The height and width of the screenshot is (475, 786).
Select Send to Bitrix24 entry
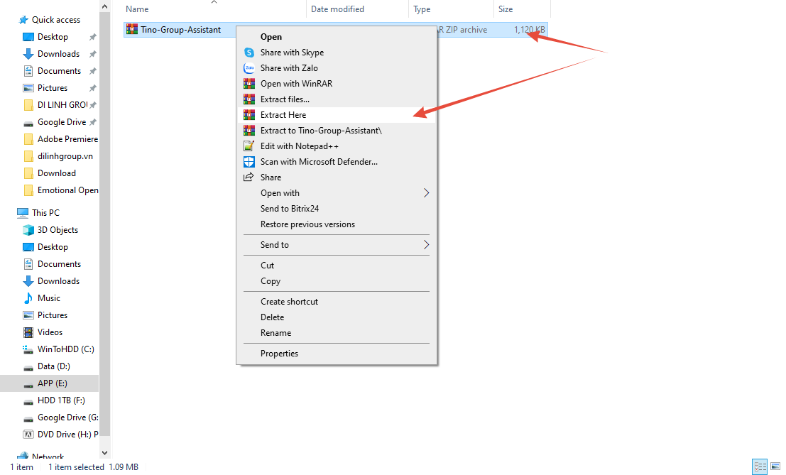tap(337, 209)
